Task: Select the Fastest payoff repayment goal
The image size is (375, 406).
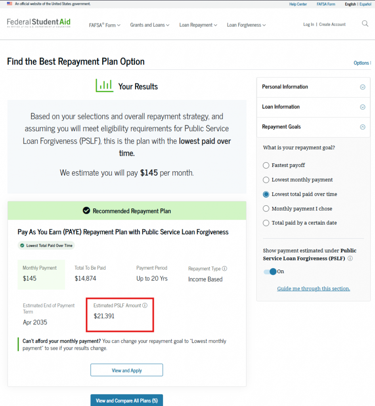Action: coord(266,165)
